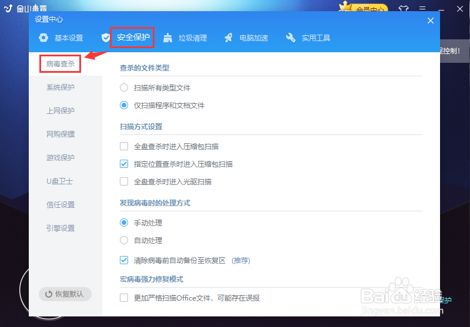Click the 查杀的文件类型 heading
The width and height of the screenshot is (470, 327).
(145, 68)
